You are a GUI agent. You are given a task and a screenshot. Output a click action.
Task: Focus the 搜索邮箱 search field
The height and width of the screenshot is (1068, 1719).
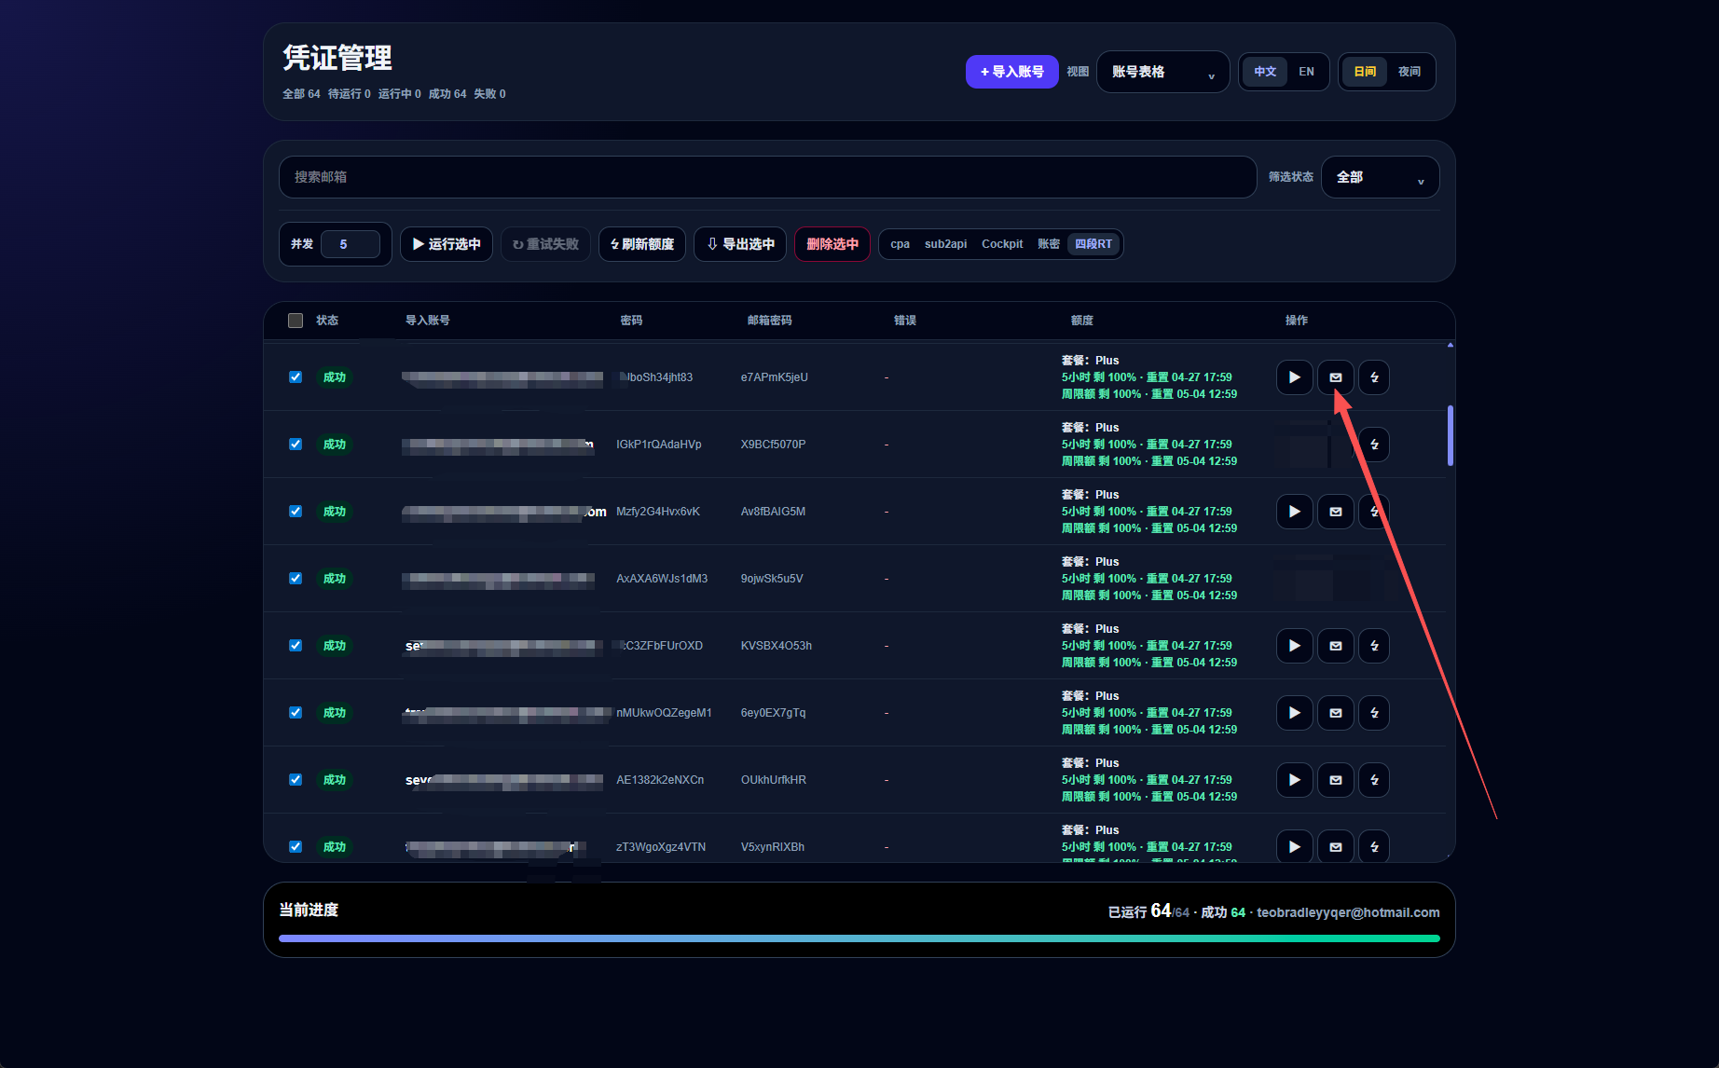pyautogui.click(x=767, y=177)
